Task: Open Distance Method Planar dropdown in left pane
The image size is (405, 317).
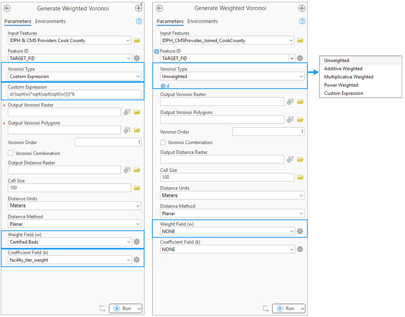Action: (x=74, y=224)
